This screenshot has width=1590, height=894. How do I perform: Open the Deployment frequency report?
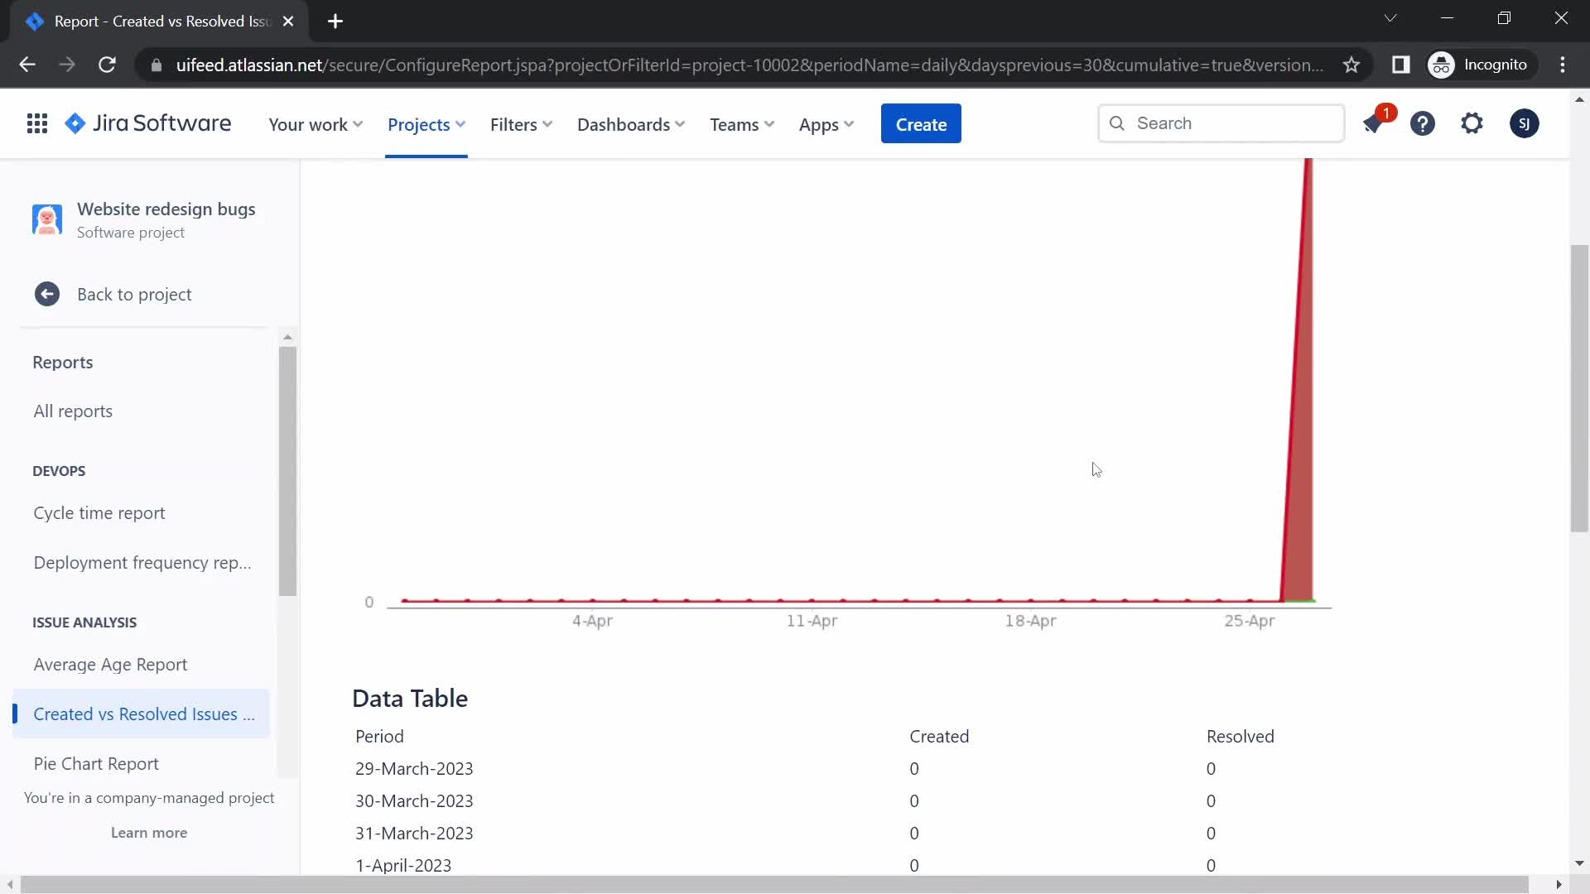[x=142, y=563]
